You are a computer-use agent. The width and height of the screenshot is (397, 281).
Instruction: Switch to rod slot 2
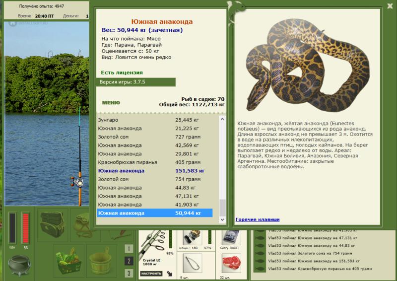129,261
